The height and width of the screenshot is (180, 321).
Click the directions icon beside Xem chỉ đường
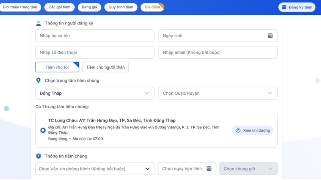(x=238, y=130)
